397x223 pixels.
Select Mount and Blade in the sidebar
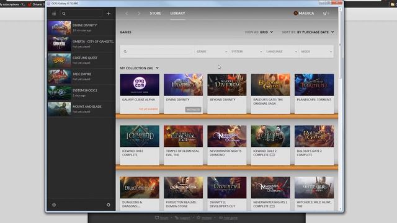pyautogui.click(x=81, y=109)
